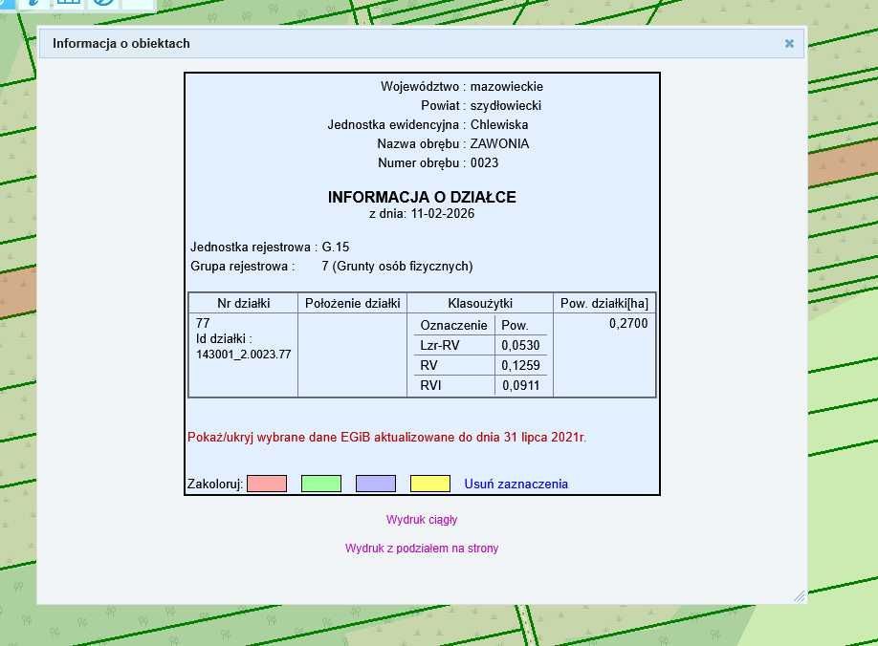Click the INFORMACJA O DZIAŁCE heading
This screenshot has width=878, height=646.
(x=422, y=197)
